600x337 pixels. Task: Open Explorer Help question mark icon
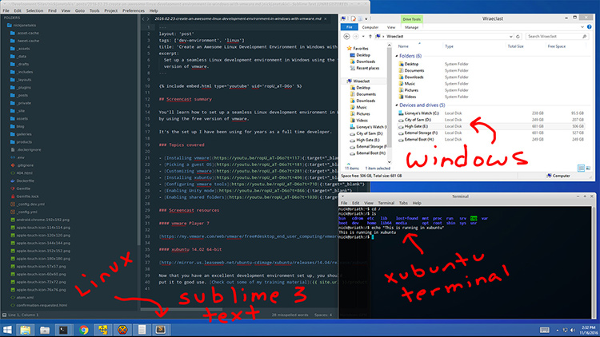click(590, 26)
